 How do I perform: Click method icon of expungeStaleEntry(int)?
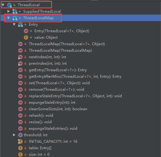[20, 102]
